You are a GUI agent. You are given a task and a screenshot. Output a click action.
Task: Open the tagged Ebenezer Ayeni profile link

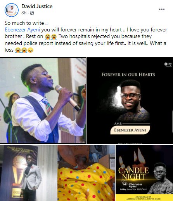tap(22, 29)
